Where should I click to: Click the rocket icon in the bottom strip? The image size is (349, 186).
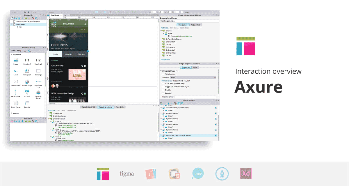click(x=222, y=174)
